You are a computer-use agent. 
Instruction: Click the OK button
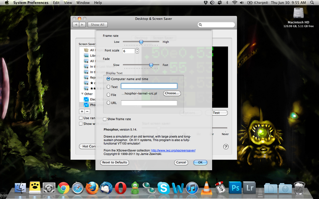tap(200, 162)
